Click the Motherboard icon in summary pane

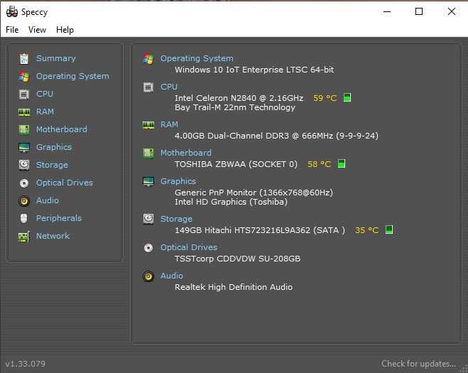pos(148,153)
